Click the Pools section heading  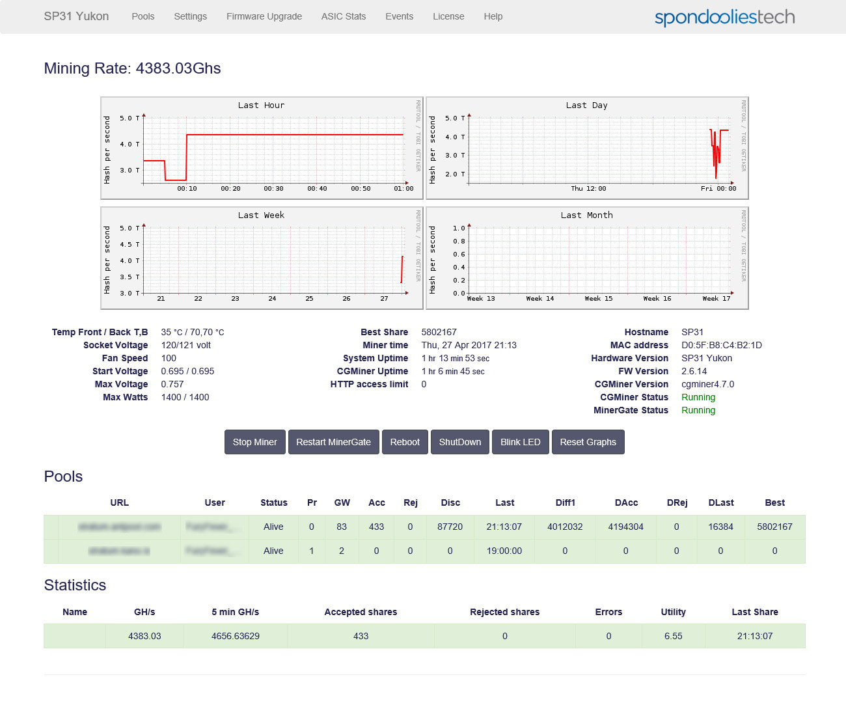tap(63, 476)
